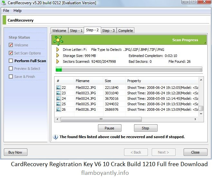This screenshot has height=179, width=212.
Task: Click the image icon of row 22
Action: pos(59,88)
